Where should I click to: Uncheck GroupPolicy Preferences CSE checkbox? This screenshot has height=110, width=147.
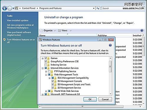click(x=46, y=61)
